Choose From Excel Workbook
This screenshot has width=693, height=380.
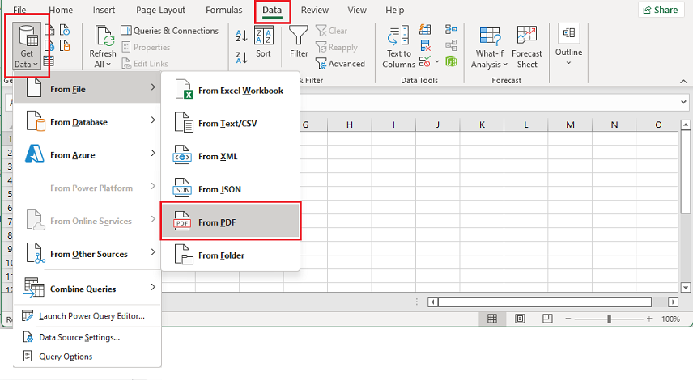[x=230, y=91]
